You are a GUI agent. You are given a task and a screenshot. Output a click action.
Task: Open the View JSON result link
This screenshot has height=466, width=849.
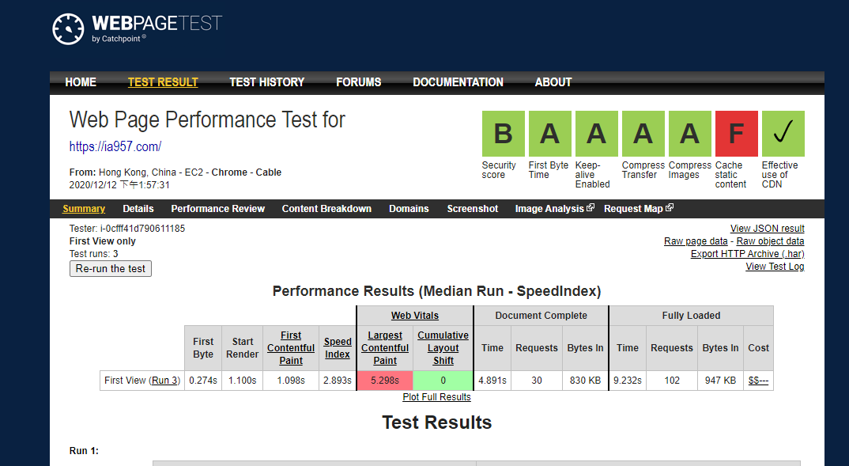point(767,229)
